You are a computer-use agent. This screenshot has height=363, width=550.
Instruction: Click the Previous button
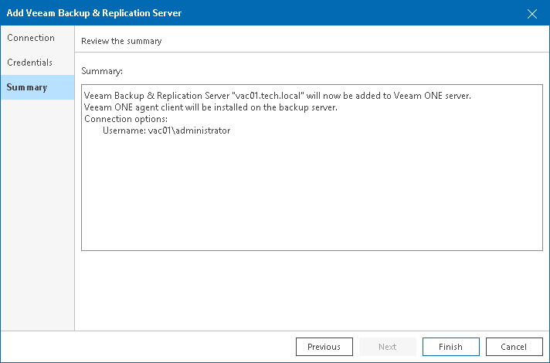click(324, 347)
